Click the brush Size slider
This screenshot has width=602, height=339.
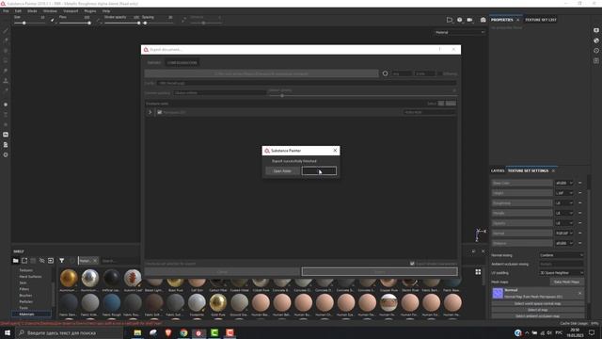(x=30, y=23)
